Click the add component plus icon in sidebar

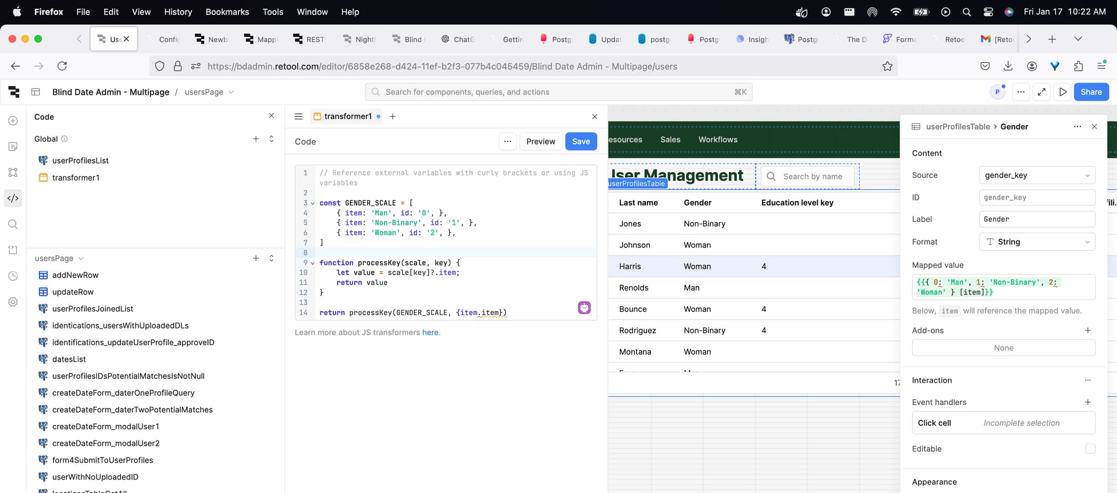13,121
